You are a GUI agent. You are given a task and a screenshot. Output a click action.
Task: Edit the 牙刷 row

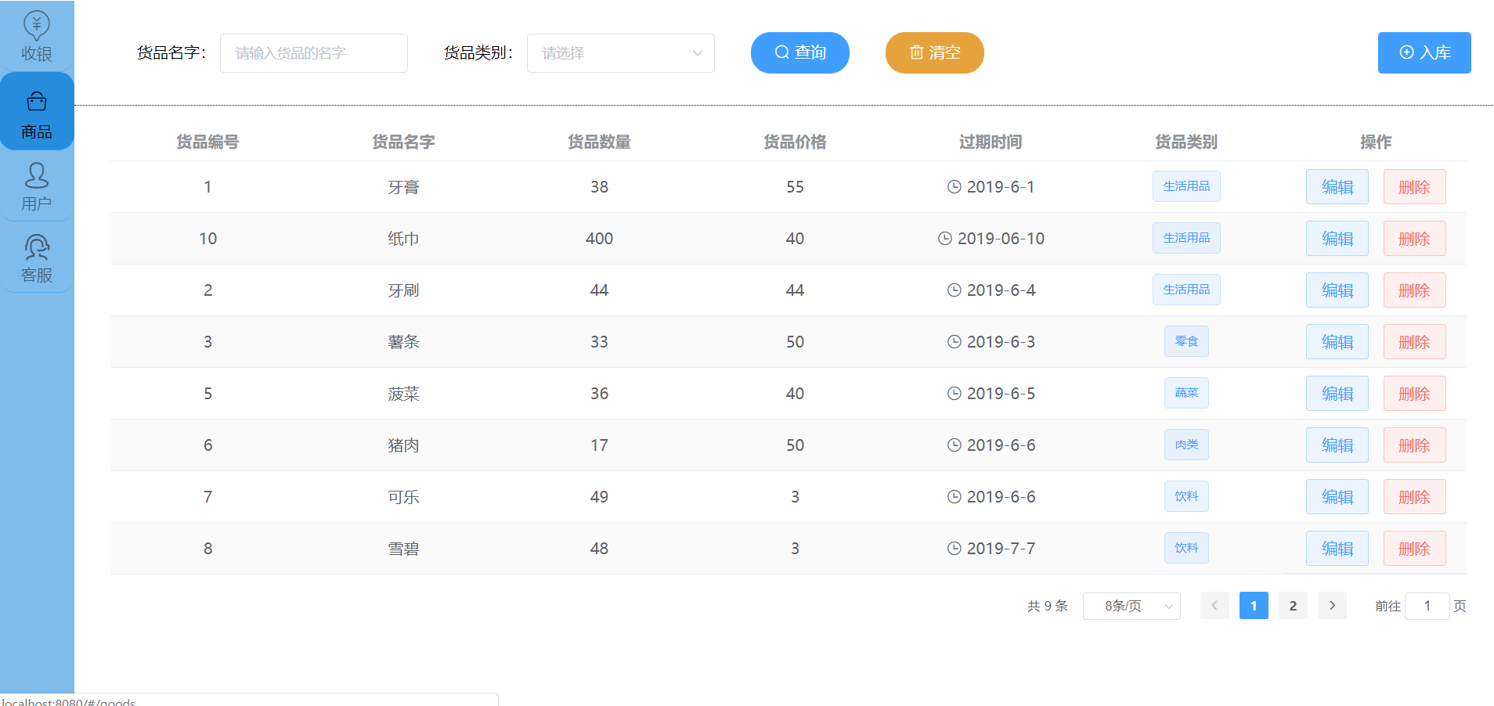pos(1337,290)
